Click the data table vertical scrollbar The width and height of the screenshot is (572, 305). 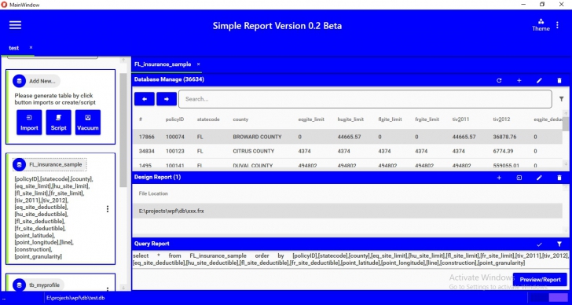click(566, 123)
